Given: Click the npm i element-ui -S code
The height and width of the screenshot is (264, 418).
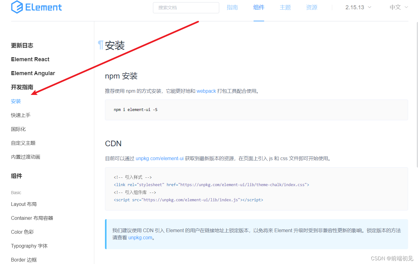Looking at the screenshot, I should pos(136,110).
